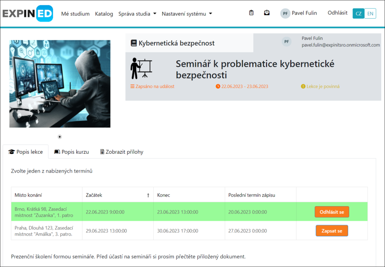Expand the Správa studia dropdown
This screenshot has height=267, width=385.
137,14
